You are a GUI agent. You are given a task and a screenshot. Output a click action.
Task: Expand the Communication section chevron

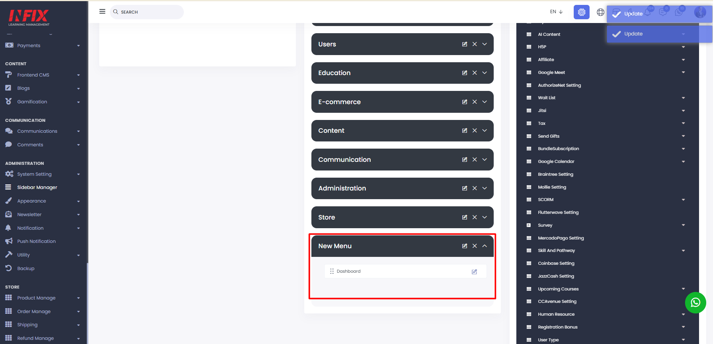pyautogui.click(x=485, y=160)
